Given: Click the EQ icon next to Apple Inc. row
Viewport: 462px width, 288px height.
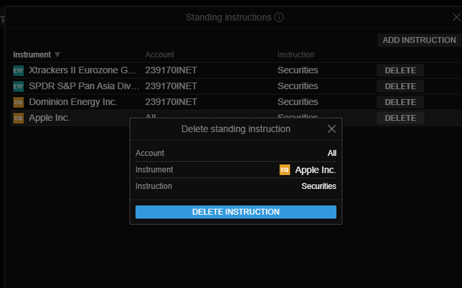Looking at the screenshot, I should pyautogui.click(x=19, y=118).
